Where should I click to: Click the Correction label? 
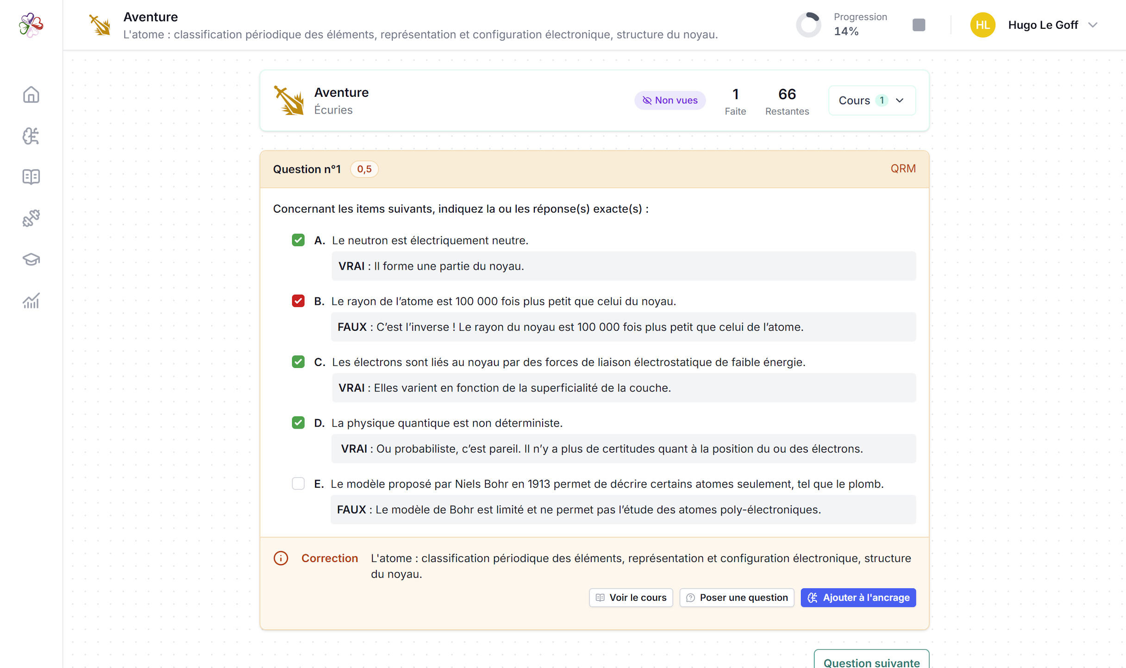pos(330,558)
